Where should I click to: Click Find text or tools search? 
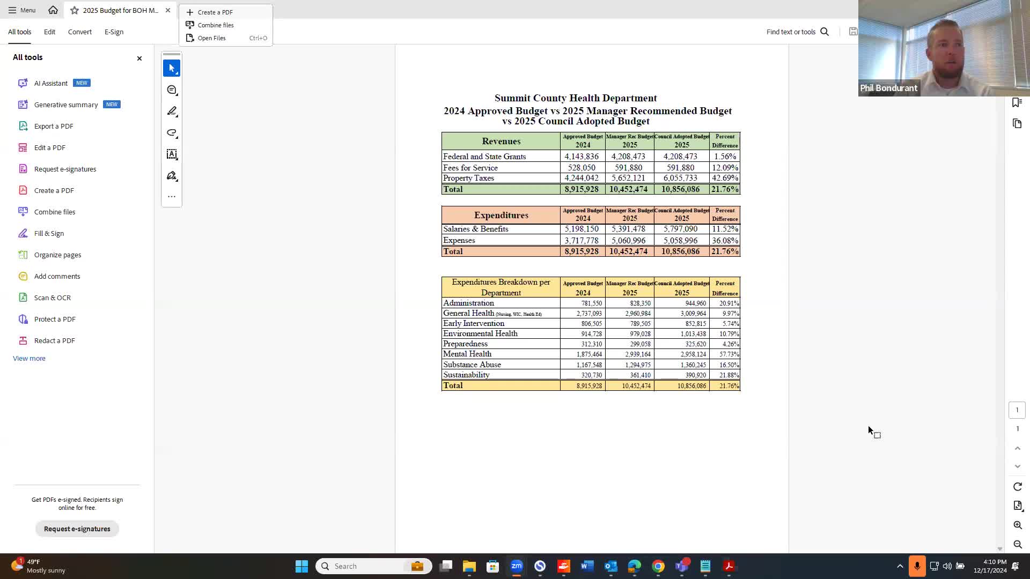[x=797, y=32]
